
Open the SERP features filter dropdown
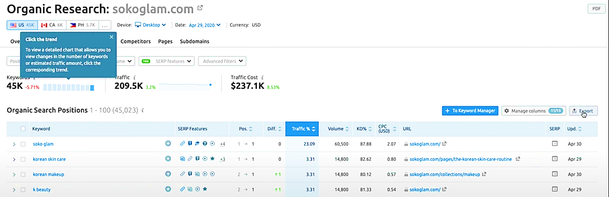[x=166, y=61]
